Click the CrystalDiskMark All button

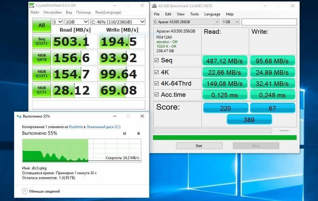(x=42, y=25)
